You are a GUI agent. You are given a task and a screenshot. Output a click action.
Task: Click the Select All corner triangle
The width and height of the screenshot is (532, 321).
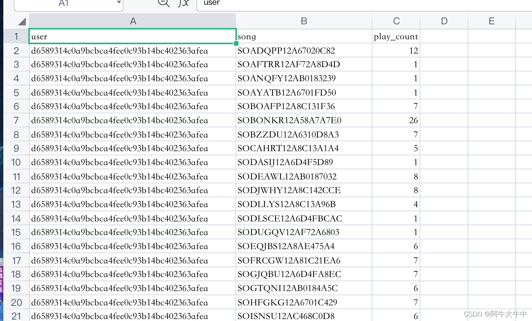tap(22, 21)
